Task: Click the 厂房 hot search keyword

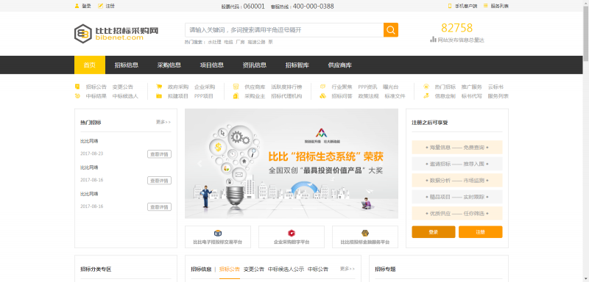Action: [240, 42]
